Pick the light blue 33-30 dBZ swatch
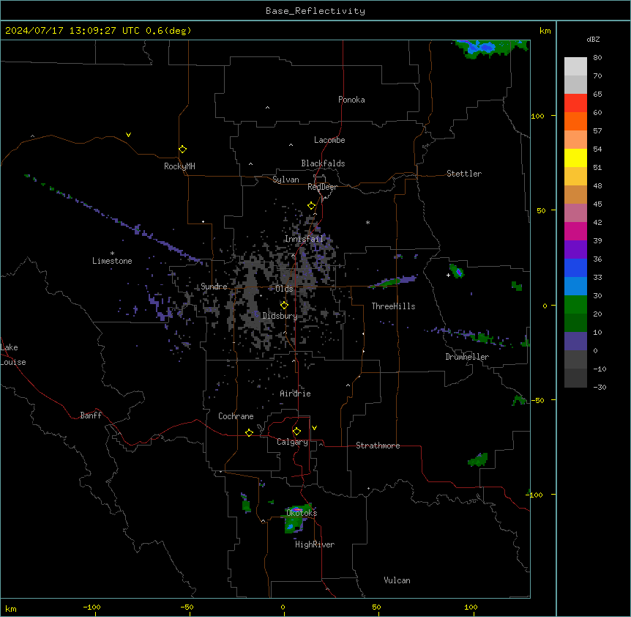Screen dimensions: 631x617 point(575,287)
